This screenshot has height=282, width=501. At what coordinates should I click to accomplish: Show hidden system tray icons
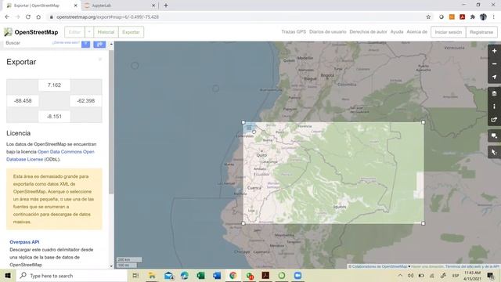click(x=400, y=276)
